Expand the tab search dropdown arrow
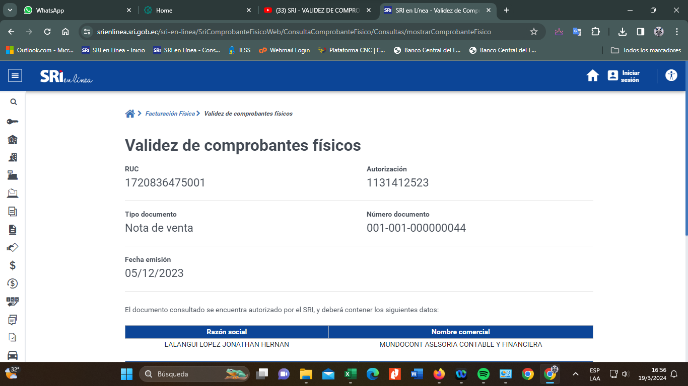The height and width of the screenshot is (386, 688). pos(10,10)
